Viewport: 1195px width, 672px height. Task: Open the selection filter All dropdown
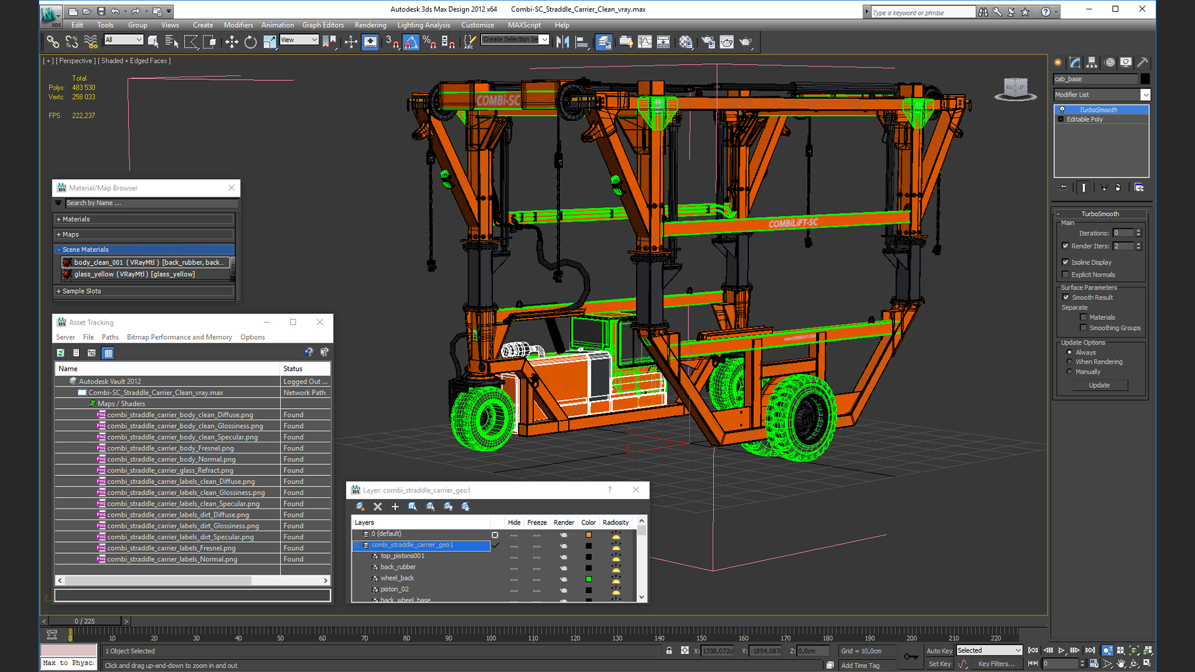coord(123,40)
